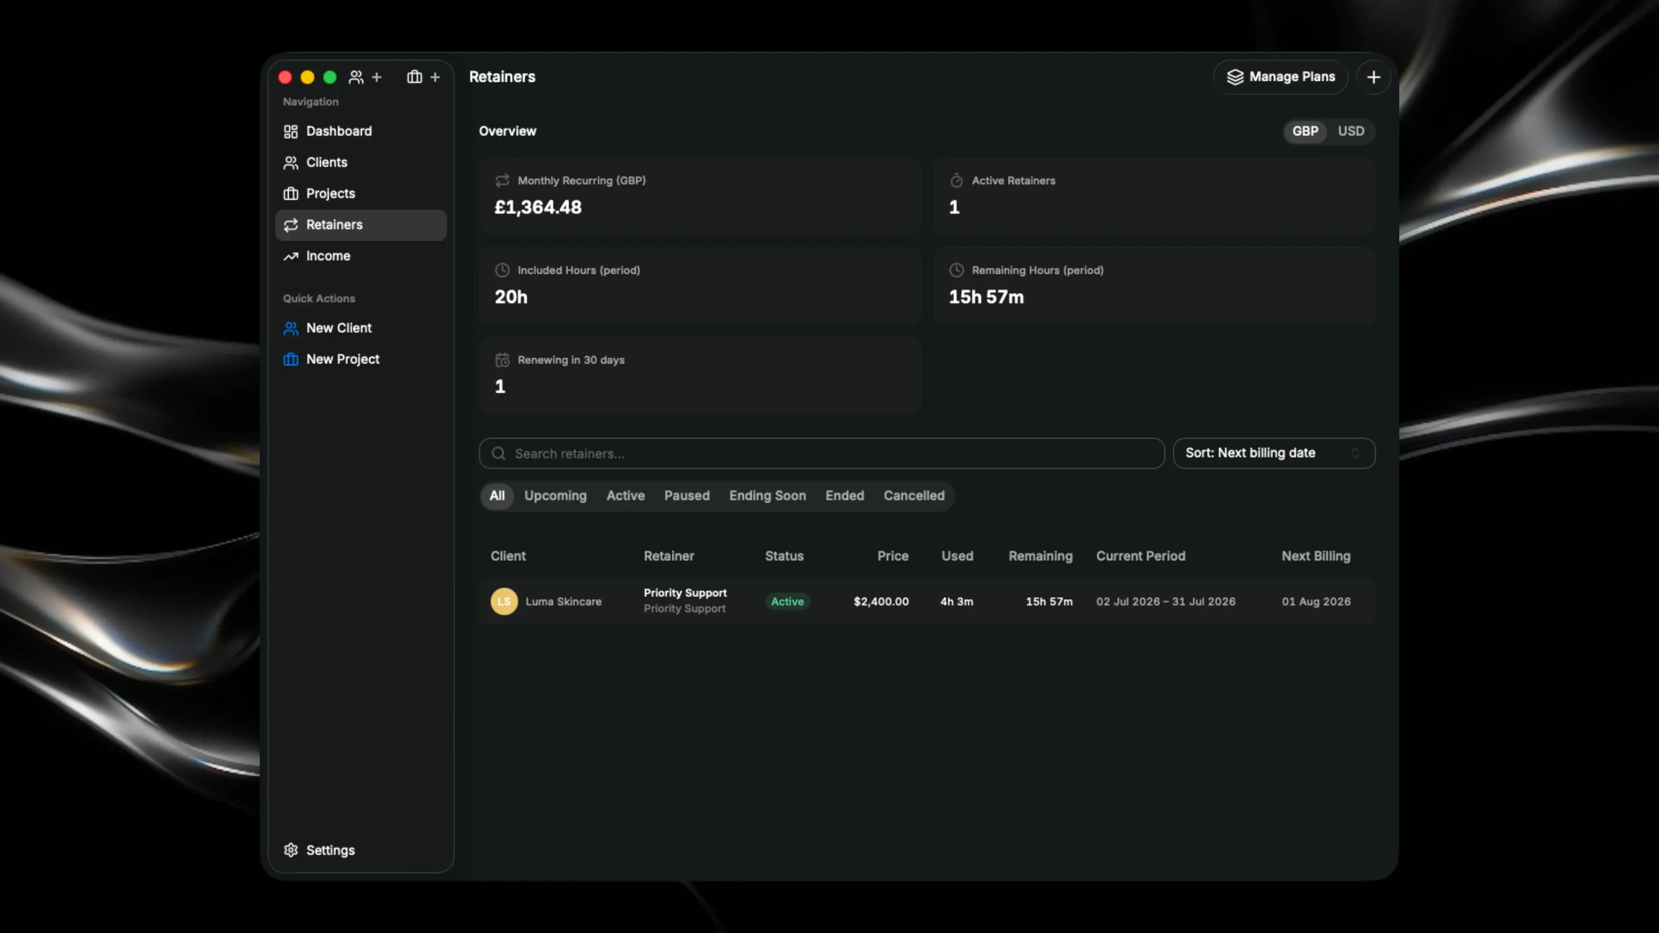Click the Projects briefcase icon
1659x933 pixels.
[x=291, y=194]
